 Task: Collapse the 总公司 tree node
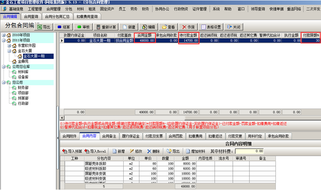[4, 83]
